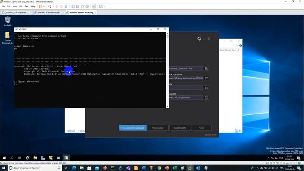304x171 pixels.
Task: Open the VMware View menu
Action: click(x=15, y=6)
